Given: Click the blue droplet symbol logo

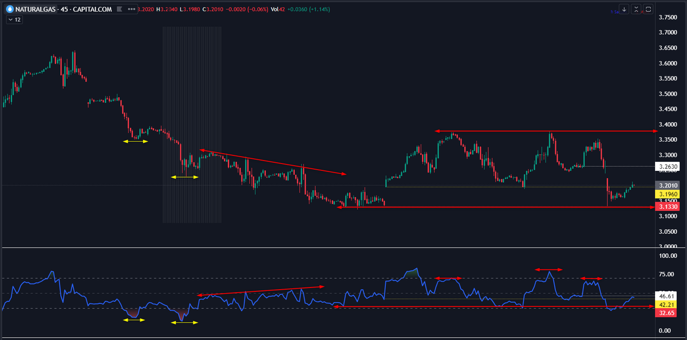Looking at the screenshot, I should click(9, 9).
